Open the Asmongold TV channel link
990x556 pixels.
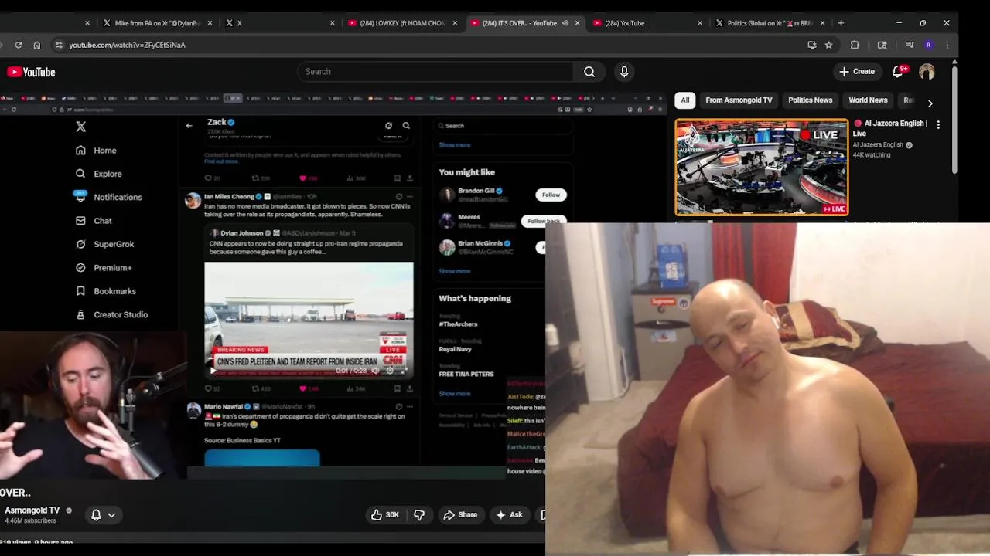tap(32, 510)
